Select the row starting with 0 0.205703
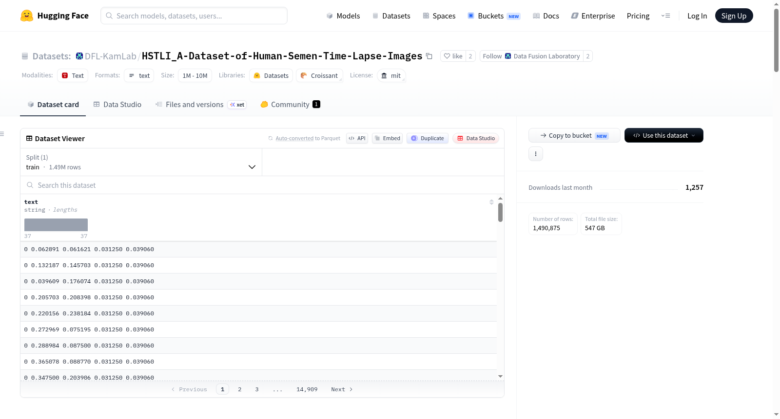The image size is (780, 419). coord(258,297)
